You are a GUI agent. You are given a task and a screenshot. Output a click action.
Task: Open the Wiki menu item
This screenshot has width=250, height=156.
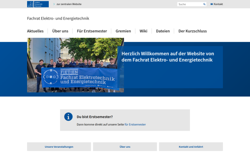click(x=143, y=31)
